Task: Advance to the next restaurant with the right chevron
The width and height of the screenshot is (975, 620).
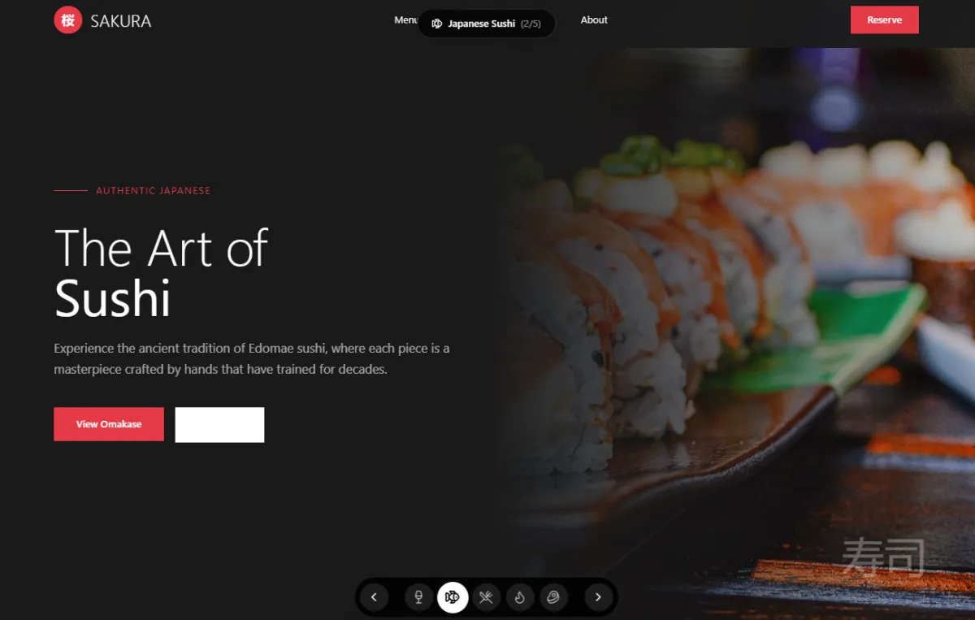Action: pyautogui.click(x=599, y=597)
